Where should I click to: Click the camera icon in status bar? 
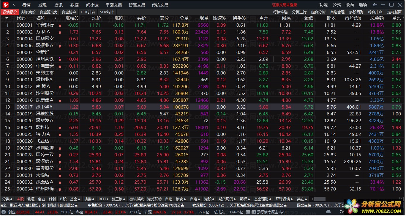click(248, 212)
